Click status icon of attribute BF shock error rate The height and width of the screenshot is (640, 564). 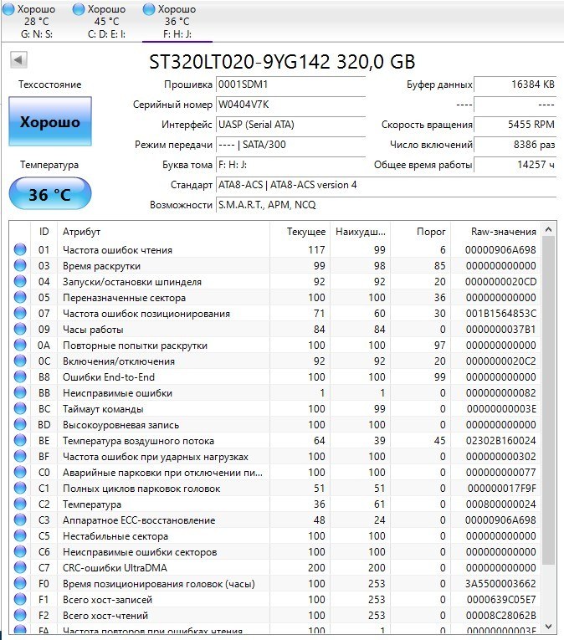point(20,456)
